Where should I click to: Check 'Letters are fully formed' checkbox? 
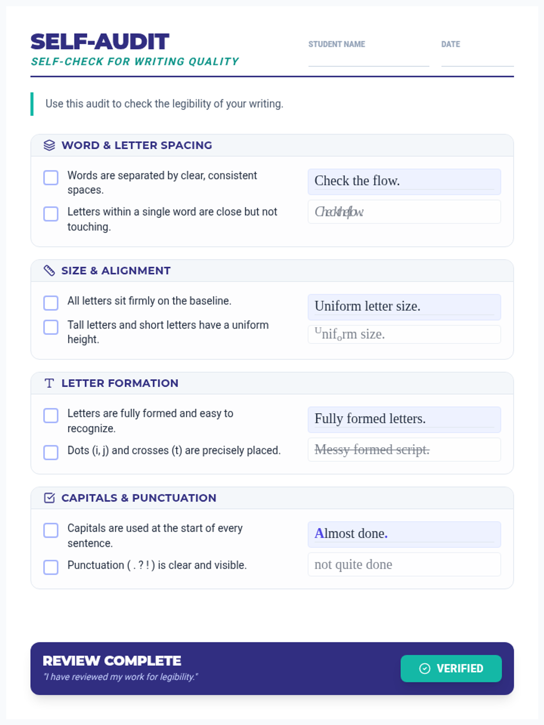(x=51, y=416)
